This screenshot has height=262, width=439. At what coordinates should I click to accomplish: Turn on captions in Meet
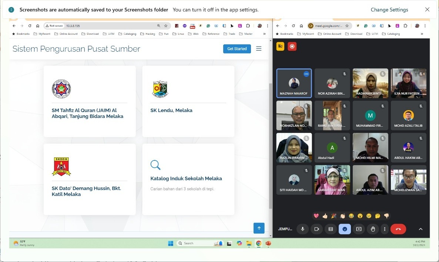coord(331,229)
